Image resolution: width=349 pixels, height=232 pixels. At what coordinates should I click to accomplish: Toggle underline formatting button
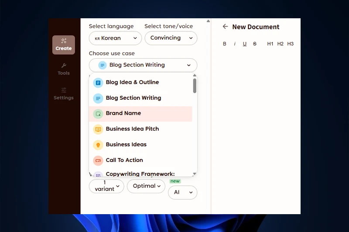[x=245, y=44]
